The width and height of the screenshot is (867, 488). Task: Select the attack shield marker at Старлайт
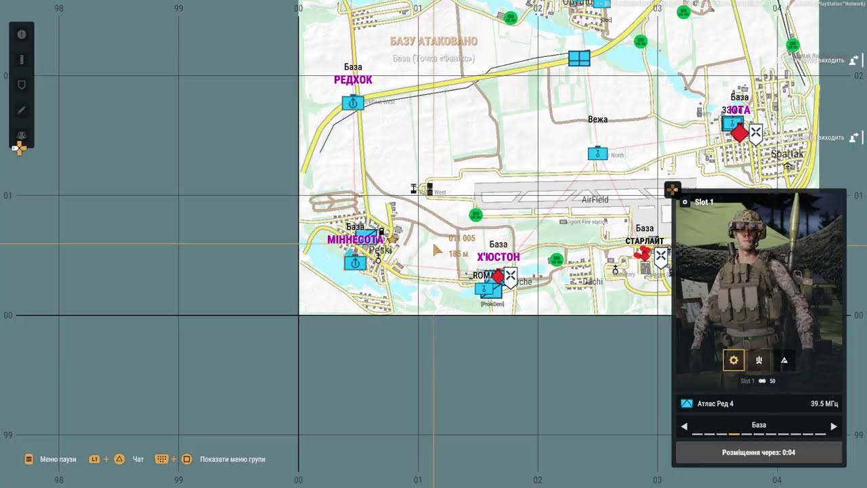[660, 256]
